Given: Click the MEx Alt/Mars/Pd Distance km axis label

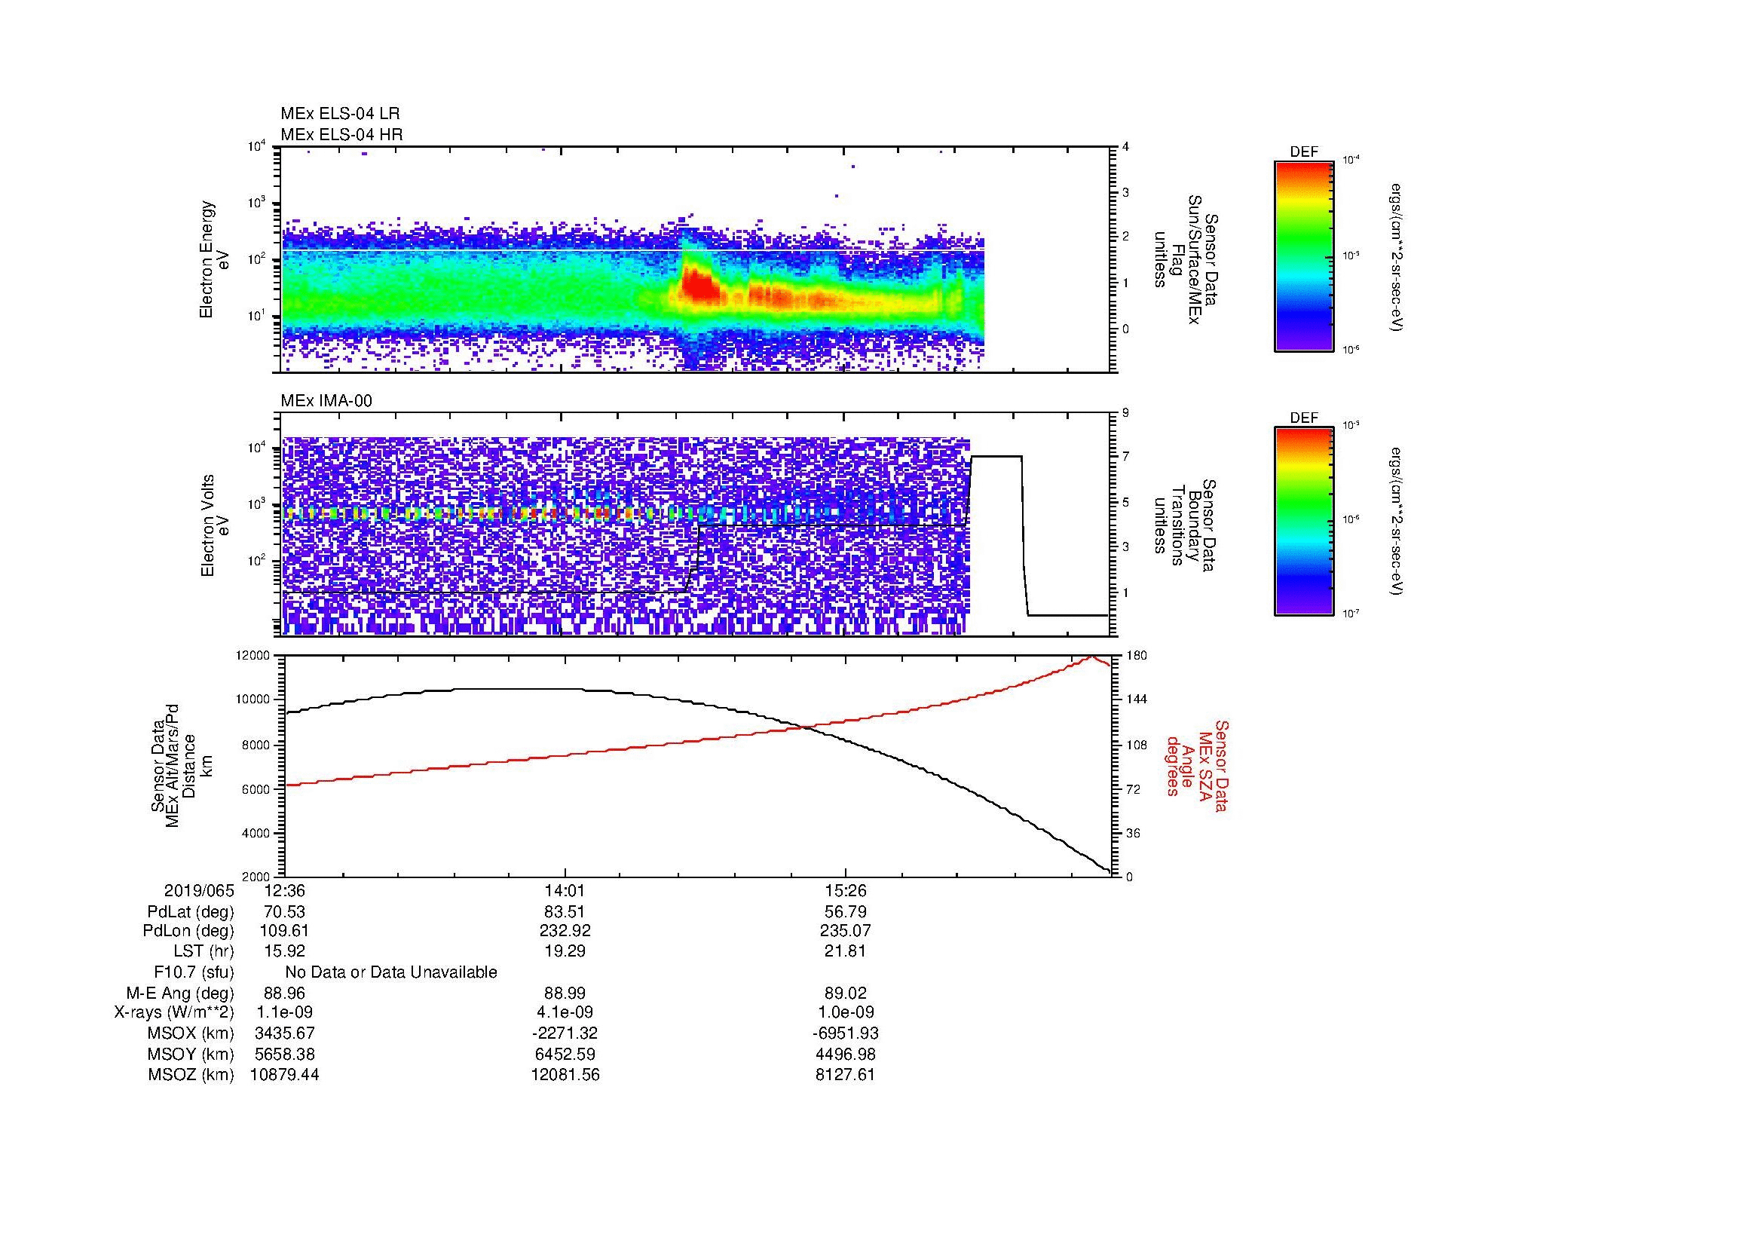Looking at the screenshot, I should (x=181, y=765).
